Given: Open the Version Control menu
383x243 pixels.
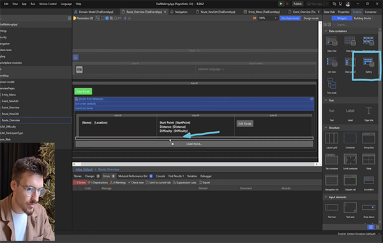Looking at the screenshot, I should pyautogui.click(x=48, y=4).
